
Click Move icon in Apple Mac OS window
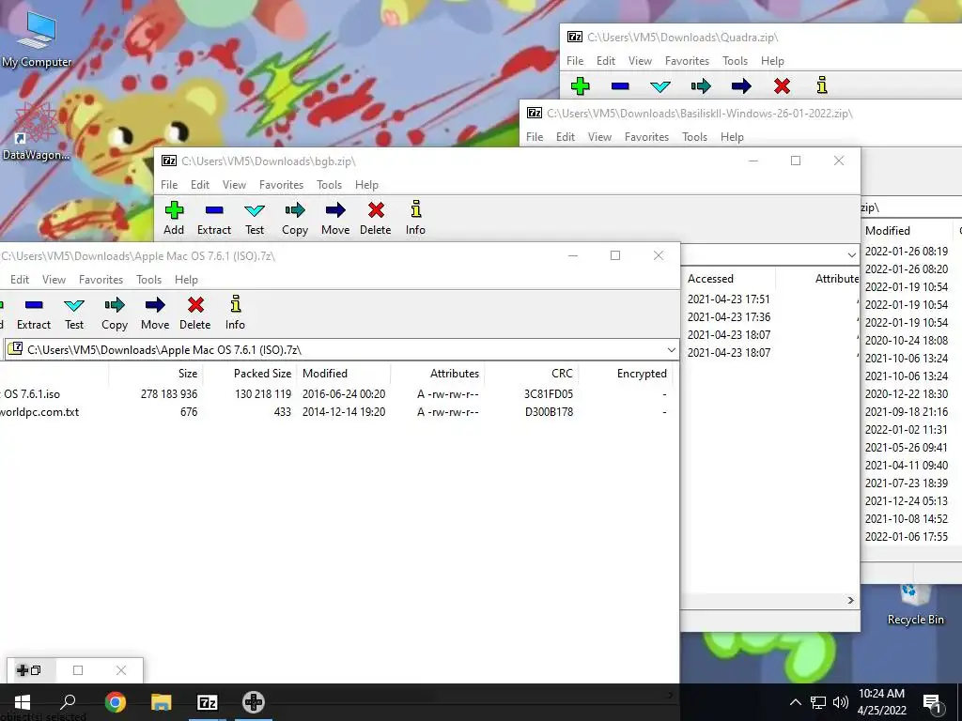(155, 305)
